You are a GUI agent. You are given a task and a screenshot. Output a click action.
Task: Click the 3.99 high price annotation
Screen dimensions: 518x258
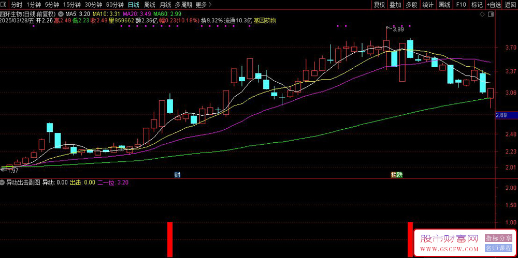click(397, 29)
